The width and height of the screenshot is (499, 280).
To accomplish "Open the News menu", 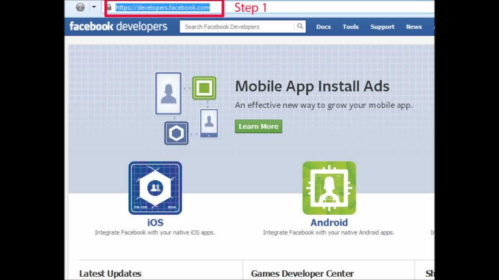I will click(414, 27).
